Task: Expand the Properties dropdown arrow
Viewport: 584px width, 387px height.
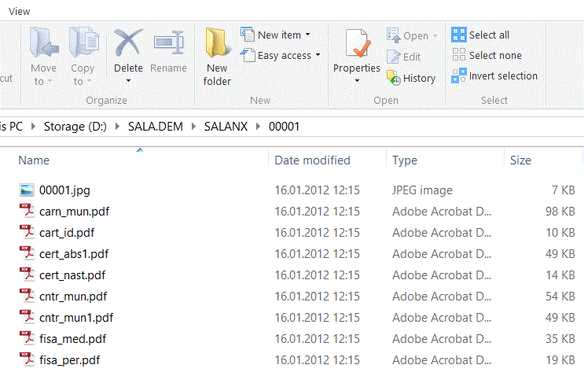Action: pyautogui.click(x=357, y=80)
